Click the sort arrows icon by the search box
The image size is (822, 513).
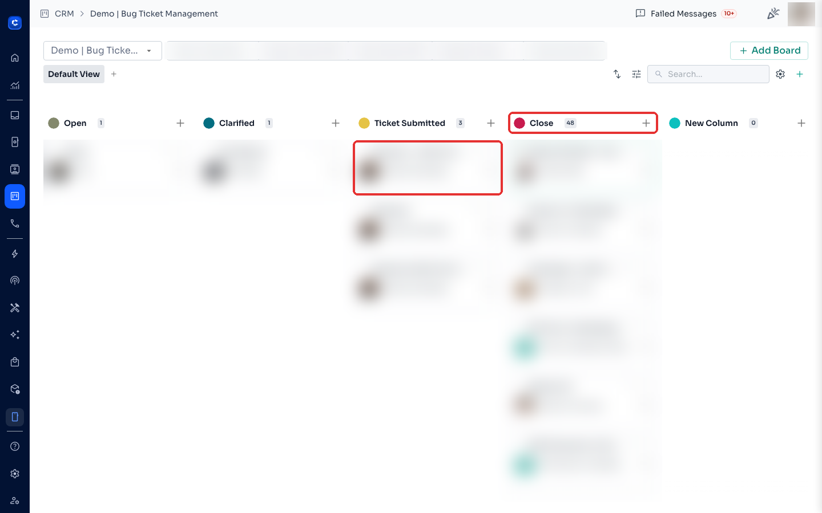[x=617, y=74]
